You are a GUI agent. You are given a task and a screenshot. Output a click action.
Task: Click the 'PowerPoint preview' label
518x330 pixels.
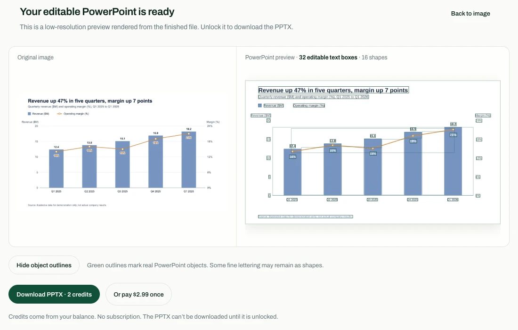click(270, 58)
